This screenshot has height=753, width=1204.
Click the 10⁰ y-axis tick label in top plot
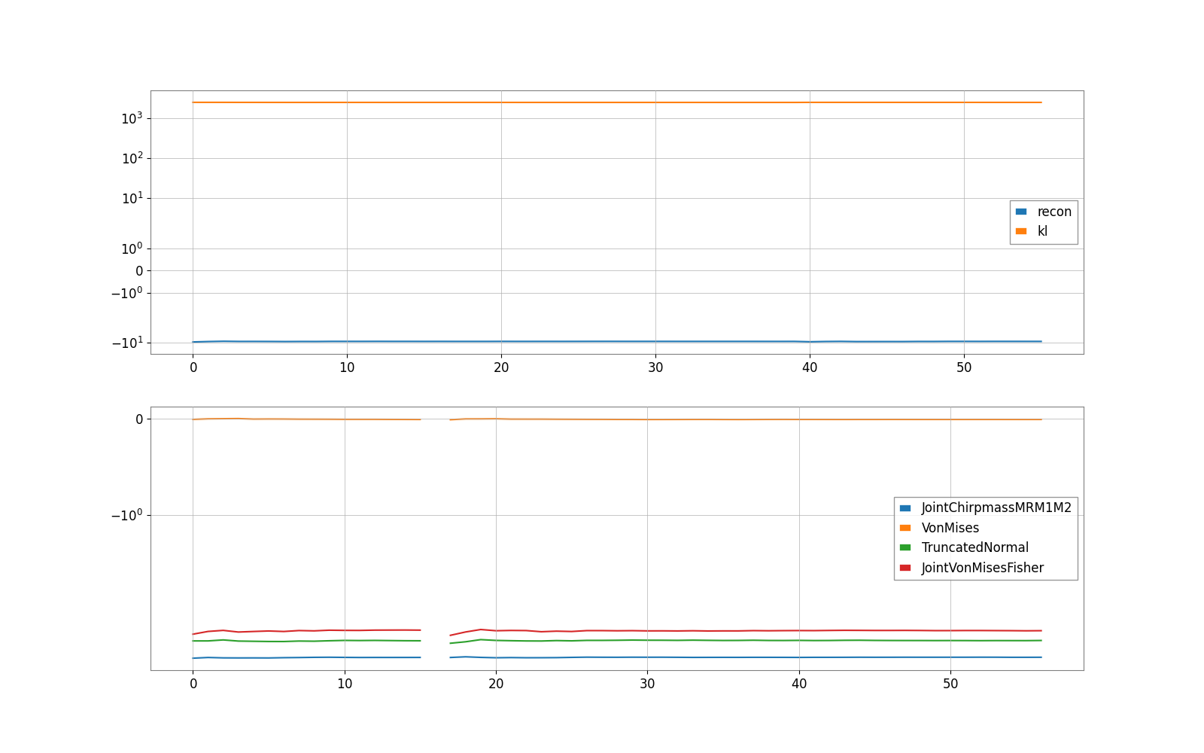(132, 248)
